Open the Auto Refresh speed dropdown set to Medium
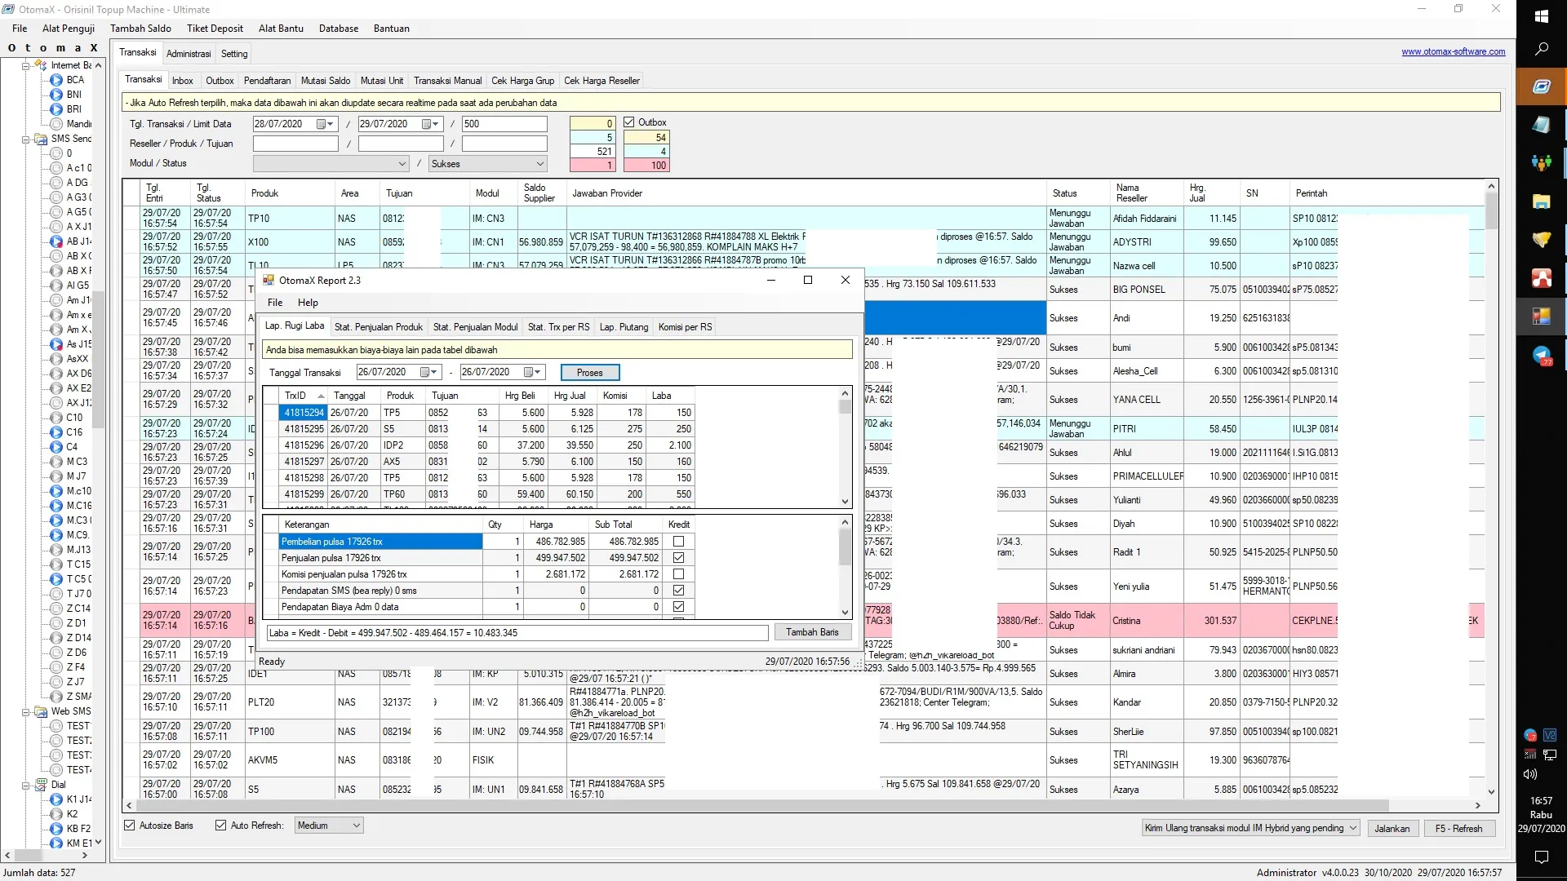 (x=328, y=825)
